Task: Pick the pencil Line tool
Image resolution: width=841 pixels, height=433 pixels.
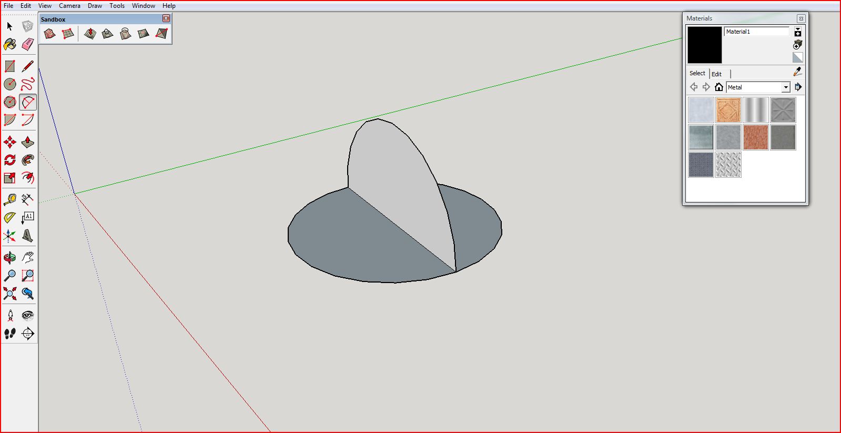Action: 27,66
